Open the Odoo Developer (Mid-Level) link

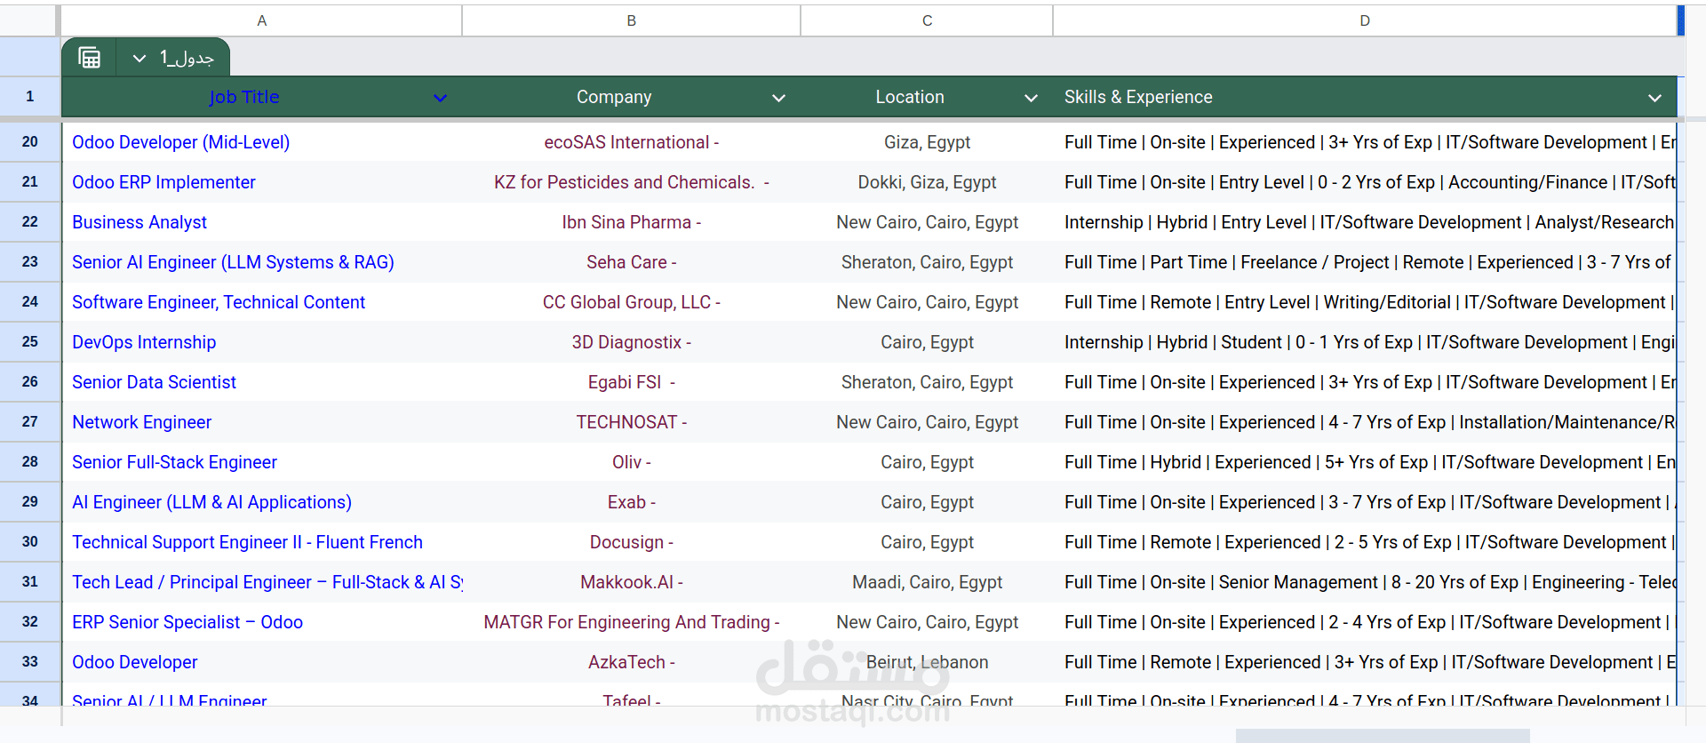pos(181,142)
